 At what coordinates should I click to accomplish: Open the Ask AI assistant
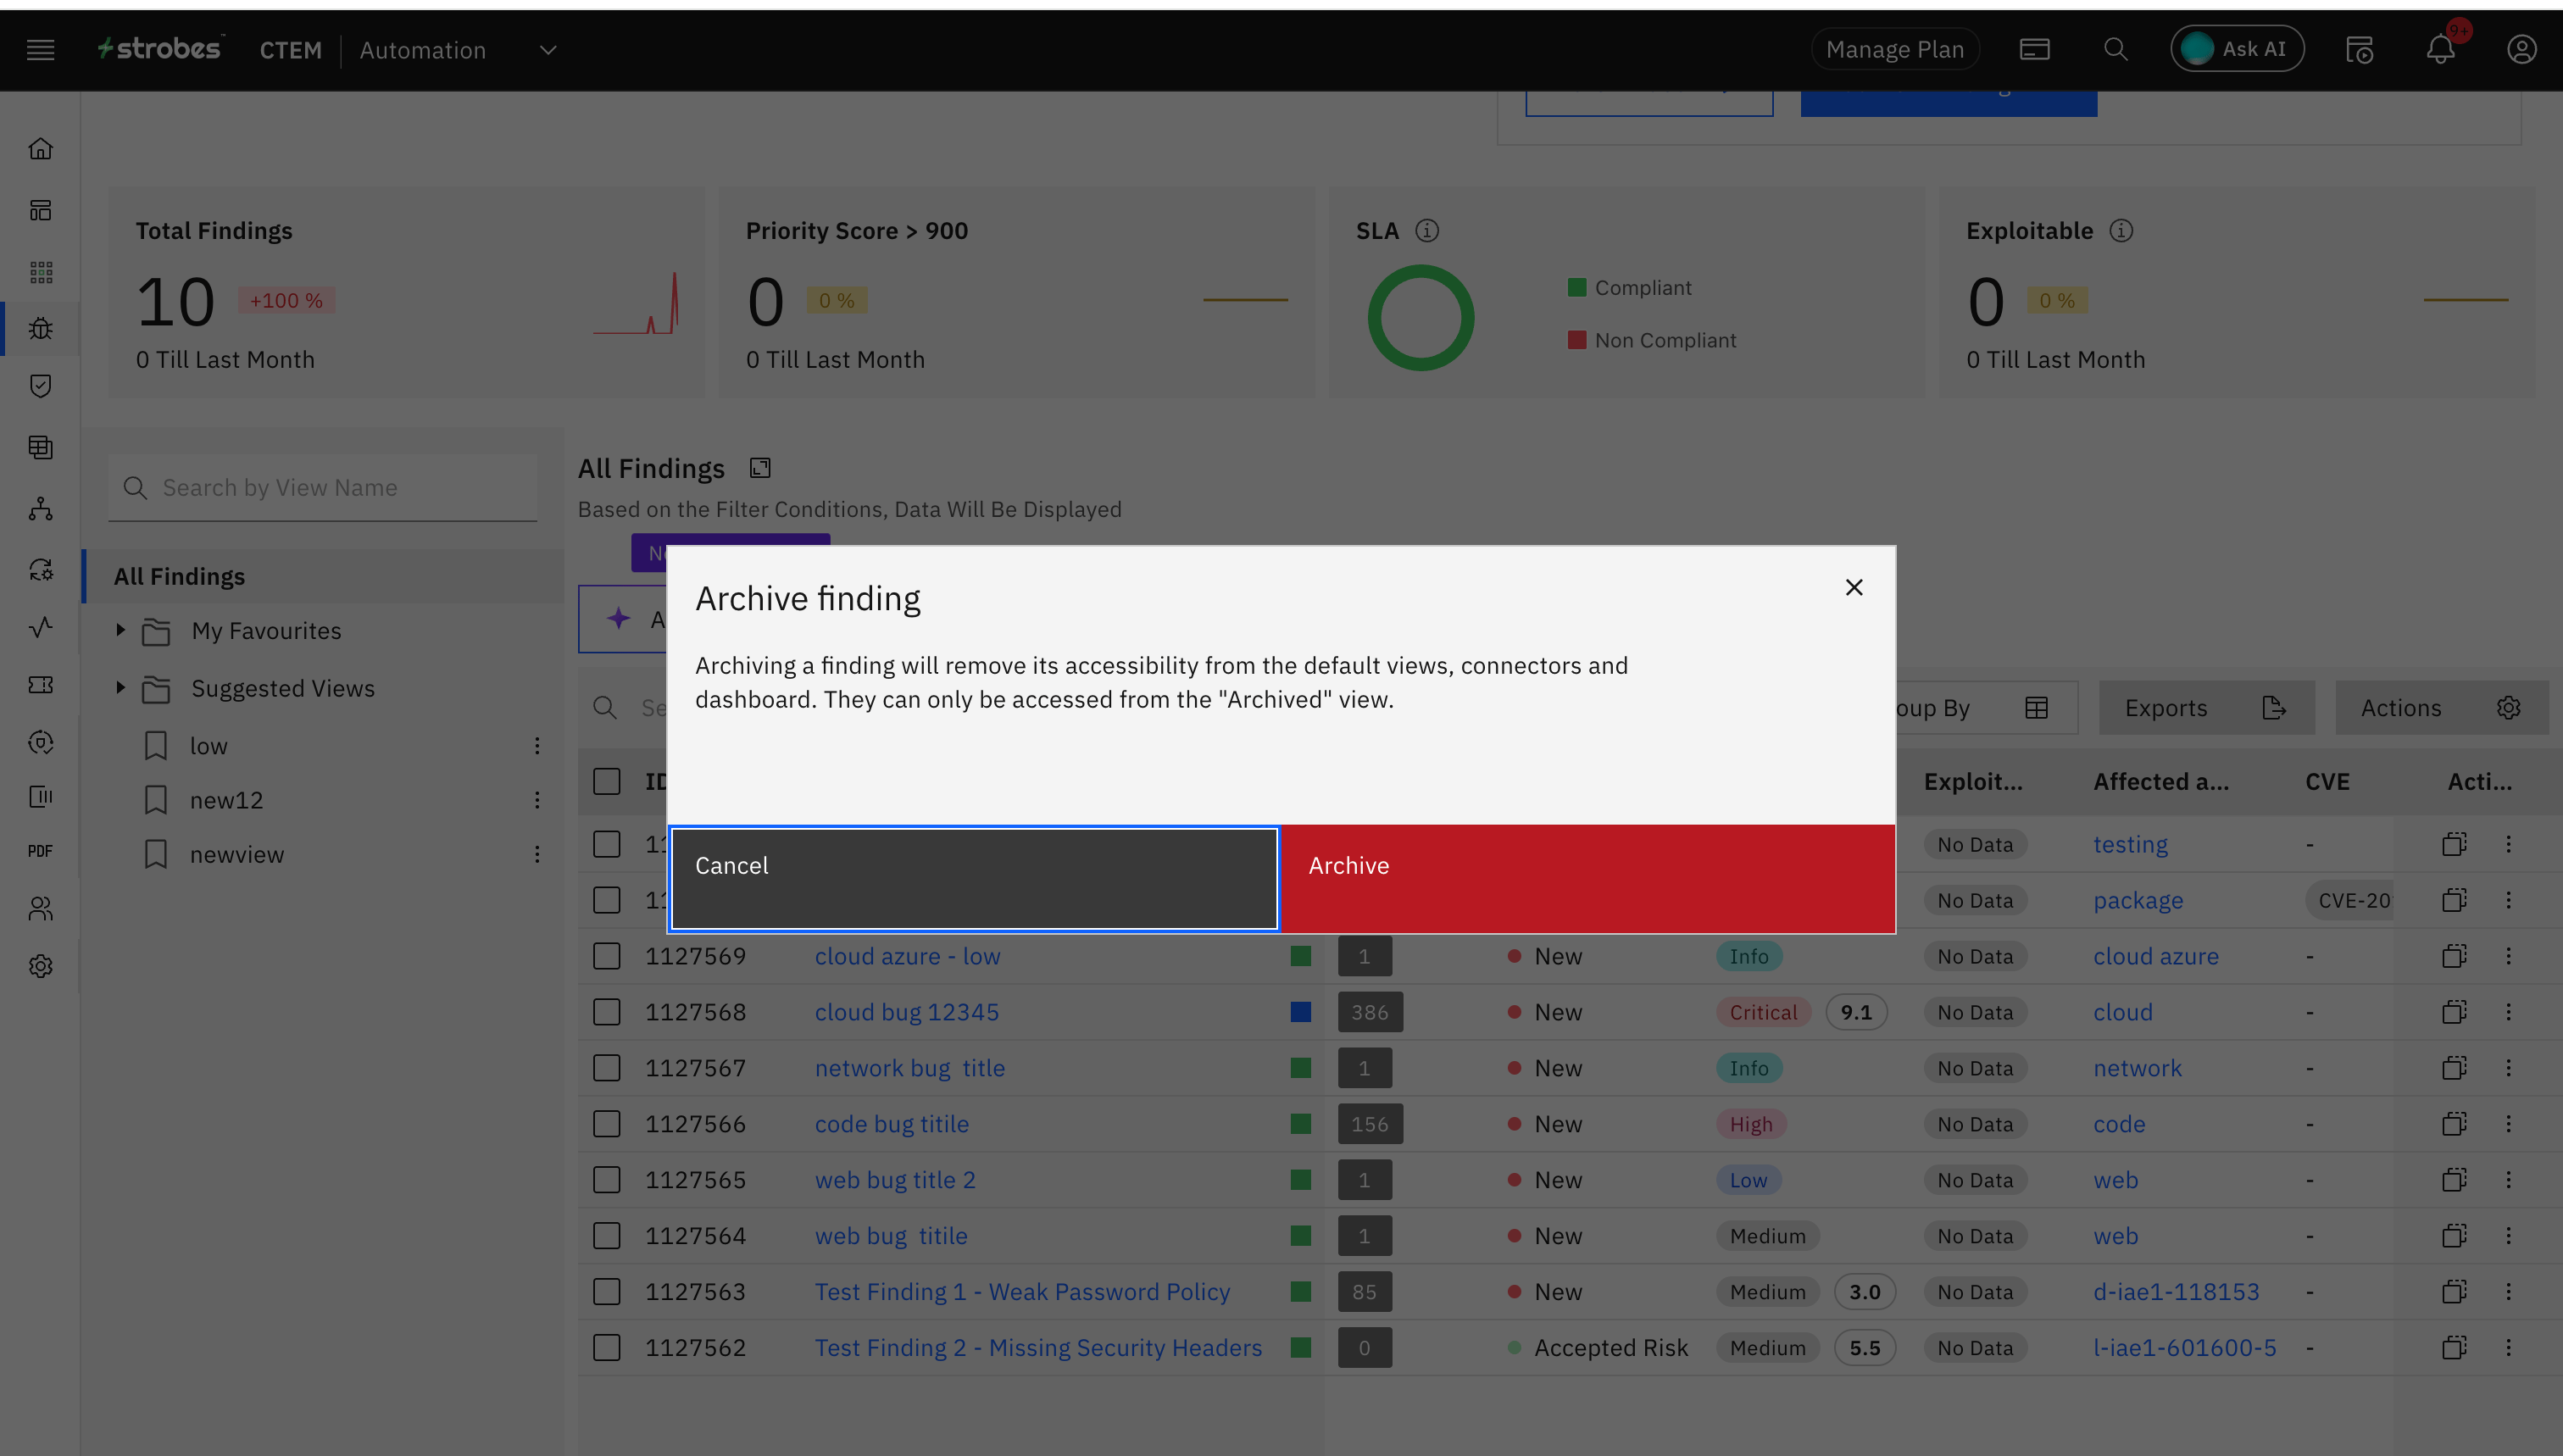coord(2237,49)
